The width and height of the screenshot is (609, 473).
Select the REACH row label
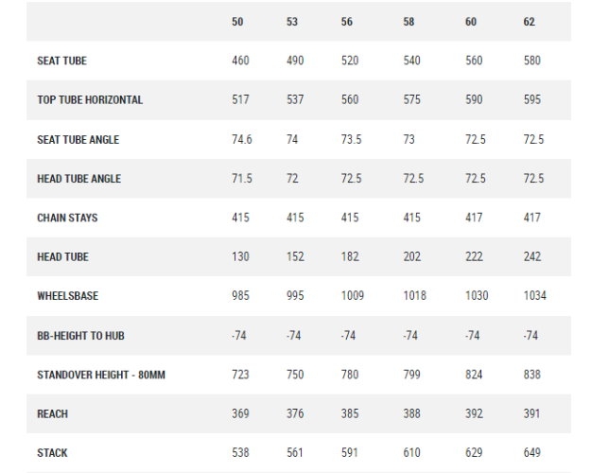click(x=53, y=414)
